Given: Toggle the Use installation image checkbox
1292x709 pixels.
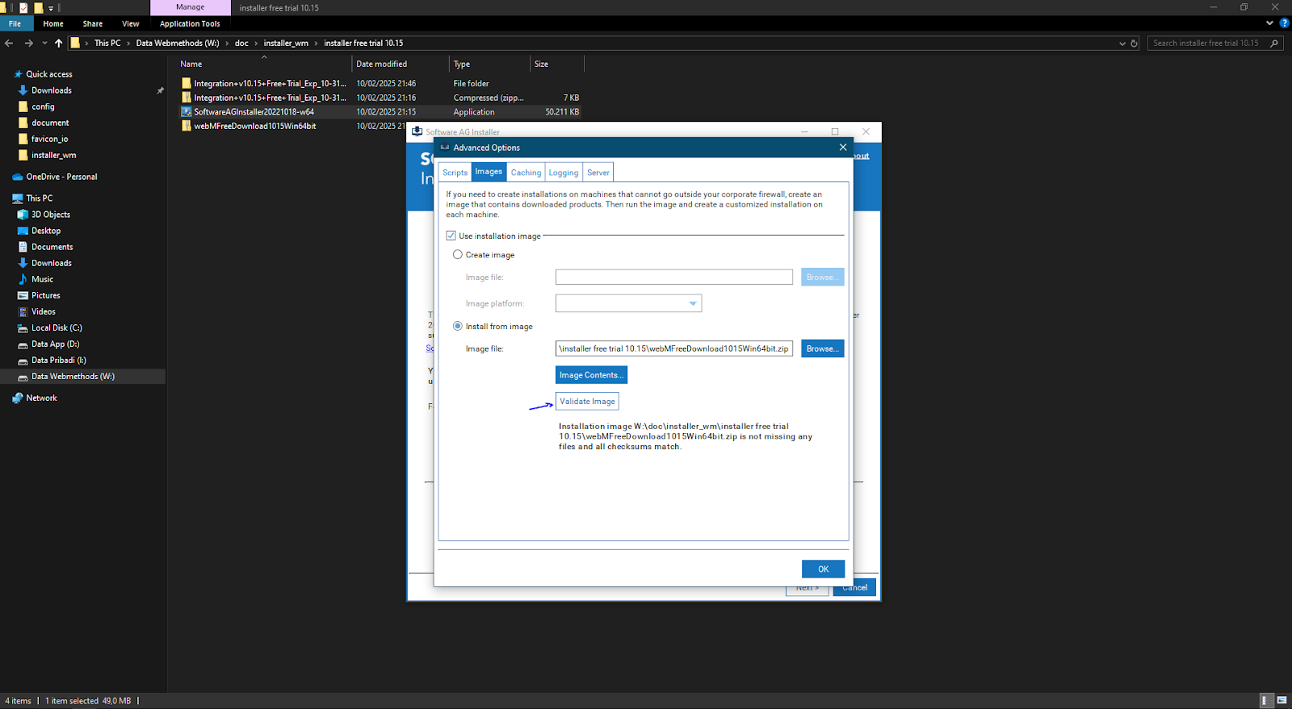Looking at the screenshot, I should click(x=451, y=236).
